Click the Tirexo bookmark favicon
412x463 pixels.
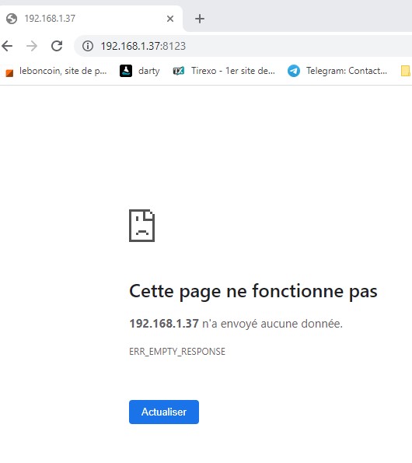179,71
